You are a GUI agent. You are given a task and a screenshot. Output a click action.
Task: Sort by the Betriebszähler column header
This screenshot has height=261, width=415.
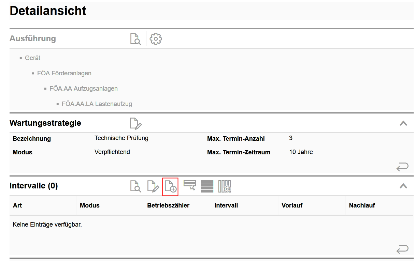pyautogui.click(x=168, y=205)
